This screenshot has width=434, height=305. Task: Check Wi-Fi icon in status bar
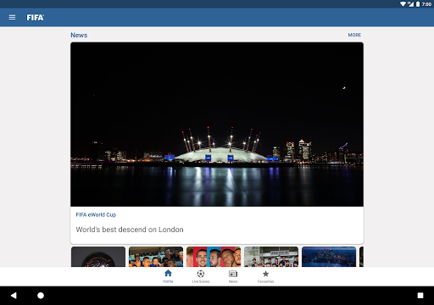[403, 4]
